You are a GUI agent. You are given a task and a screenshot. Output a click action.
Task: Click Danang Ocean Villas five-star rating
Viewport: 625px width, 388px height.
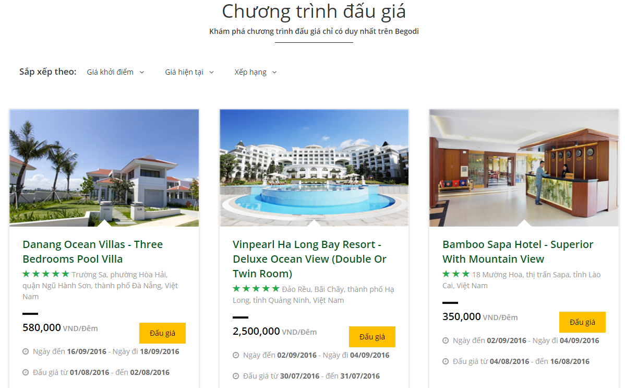[46, 274]
